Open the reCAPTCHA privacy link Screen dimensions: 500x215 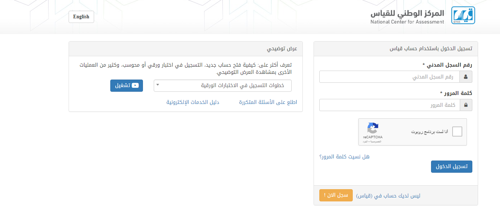pos(376,142)
